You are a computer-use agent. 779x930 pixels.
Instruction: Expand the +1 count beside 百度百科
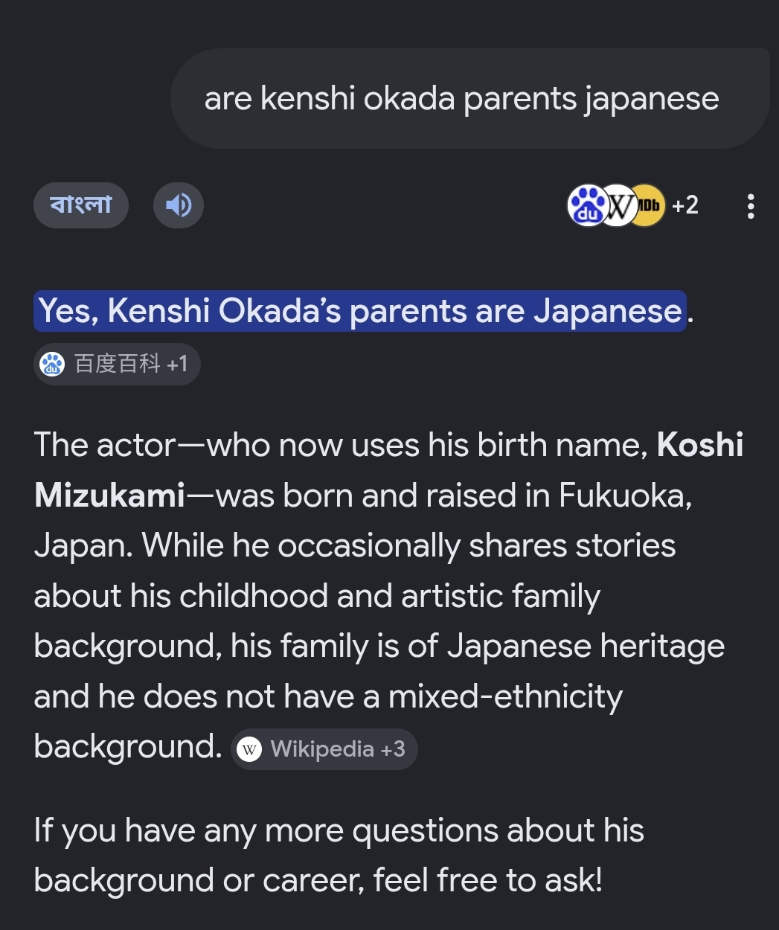coord(177,364)
